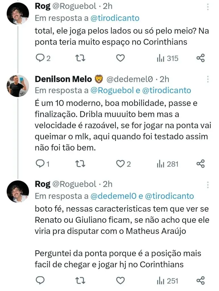Share Rog's first tweet

pos(201,58)
